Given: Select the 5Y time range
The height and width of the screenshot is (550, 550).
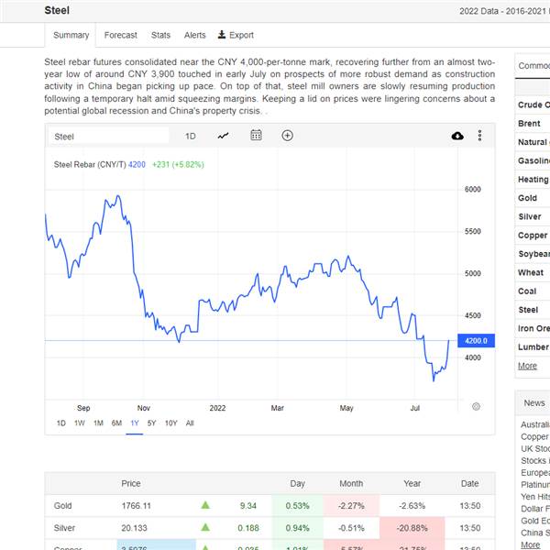Looking at the screenshot, I should [151, 423].
